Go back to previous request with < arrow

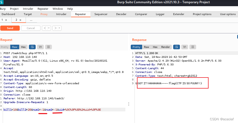click(45, 28)
